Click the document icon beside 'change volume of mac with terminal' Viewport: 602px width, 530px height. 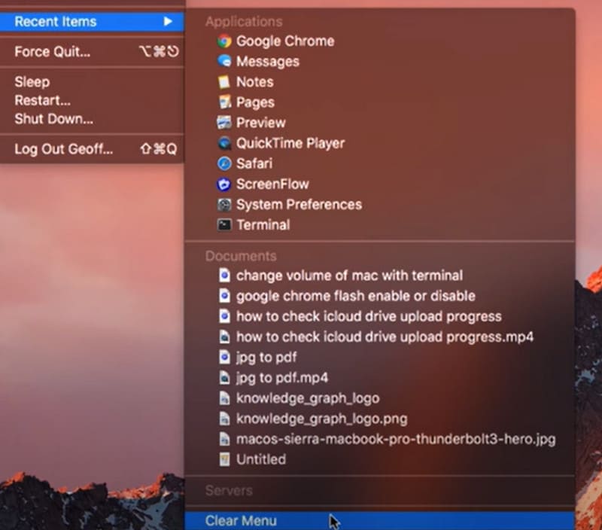[x=224, y=276]
